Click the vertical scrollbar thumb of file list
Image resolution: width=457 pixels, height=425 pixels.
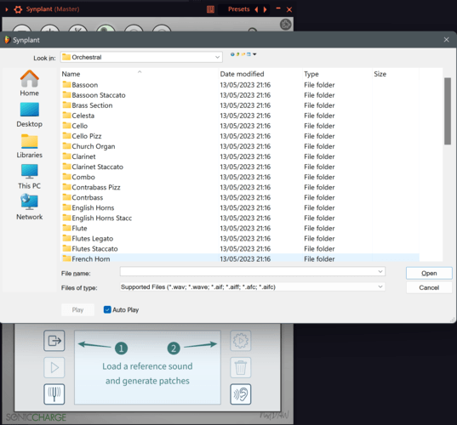[448, 110]
